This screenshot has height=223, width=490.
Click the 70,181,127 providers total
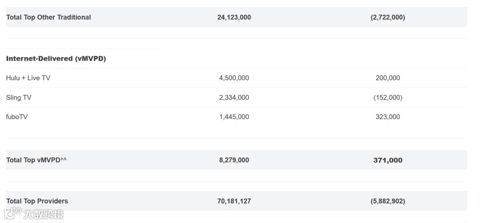(234, 201)
